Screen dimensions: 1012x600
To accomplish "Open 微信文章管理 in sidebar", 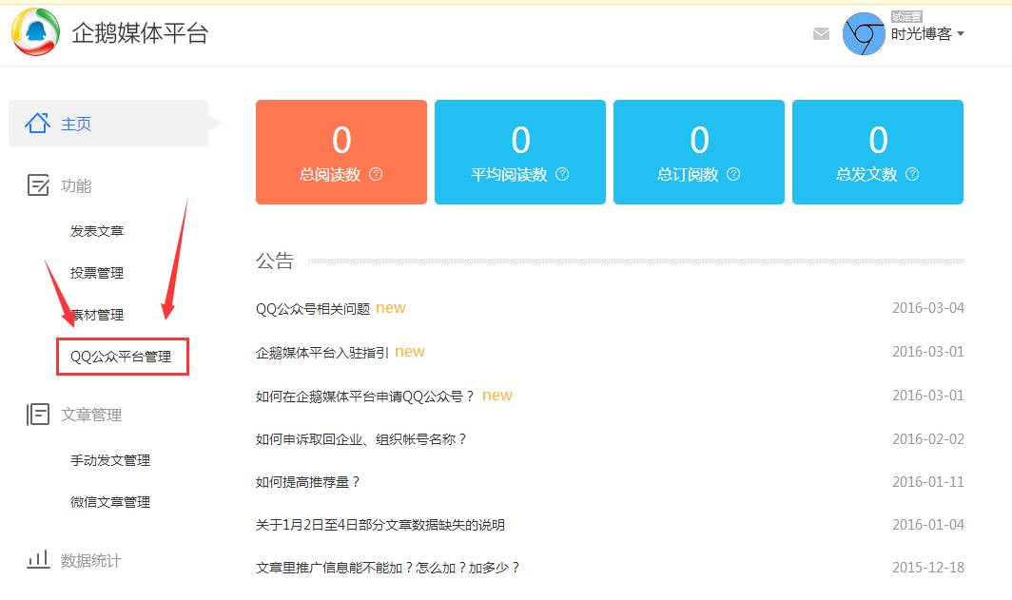I will click(x=110, y=502).
